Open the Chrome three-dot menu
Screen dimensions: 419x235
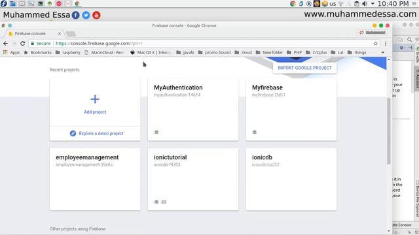(386, 44)
